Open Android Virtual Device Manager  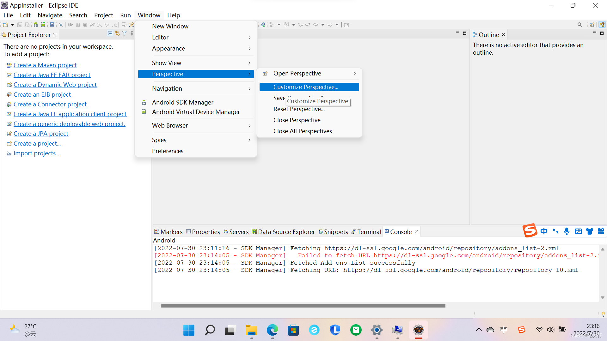(x=196, y=111)
